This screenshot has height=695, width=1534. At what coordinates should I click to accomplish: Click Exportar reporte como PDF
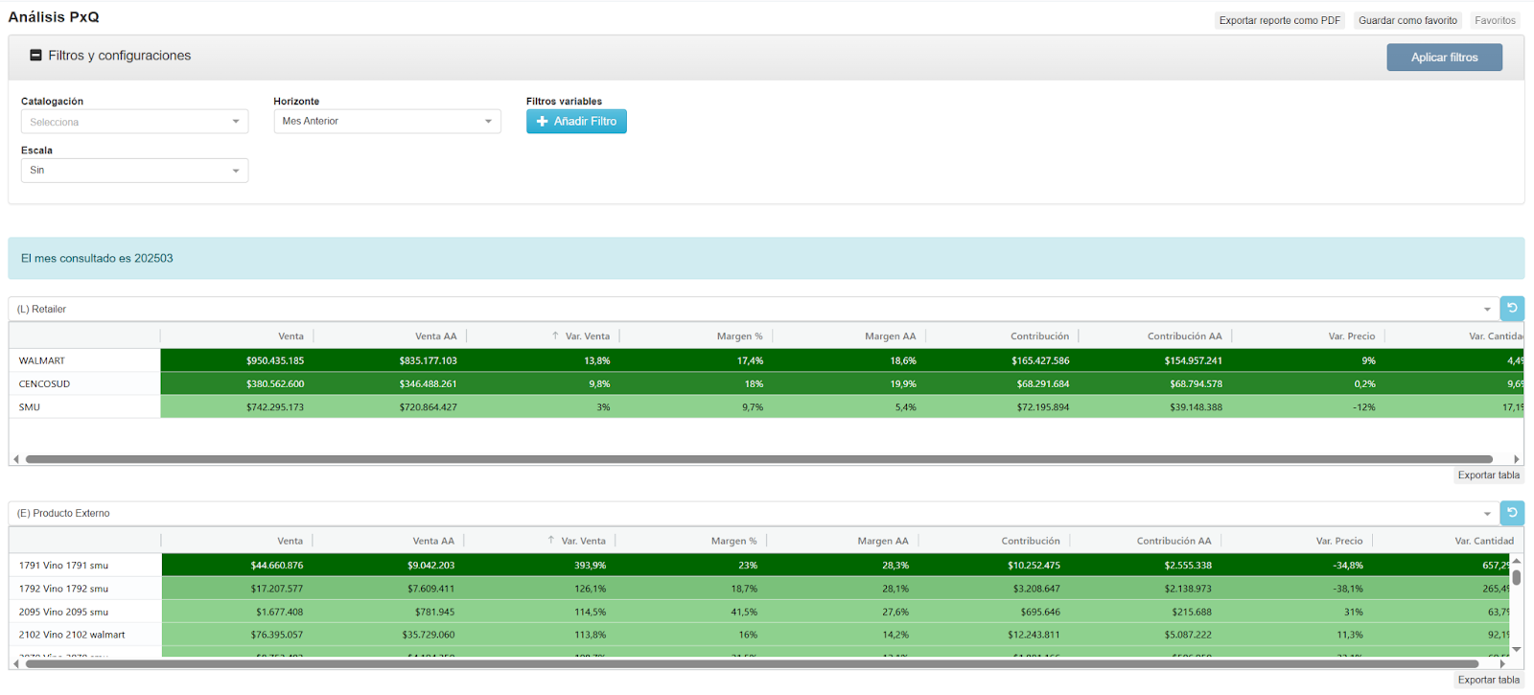pos(1279,20)
